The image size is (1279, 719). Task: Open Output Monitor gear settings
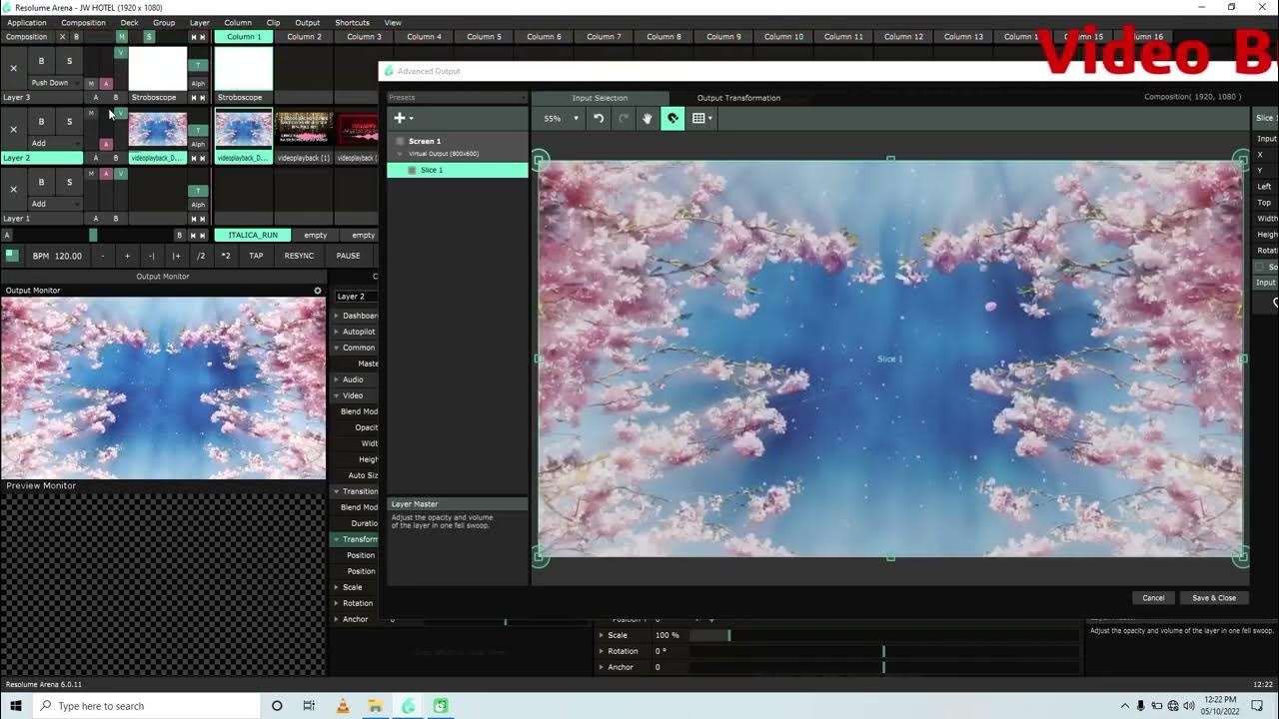[318, 291]
